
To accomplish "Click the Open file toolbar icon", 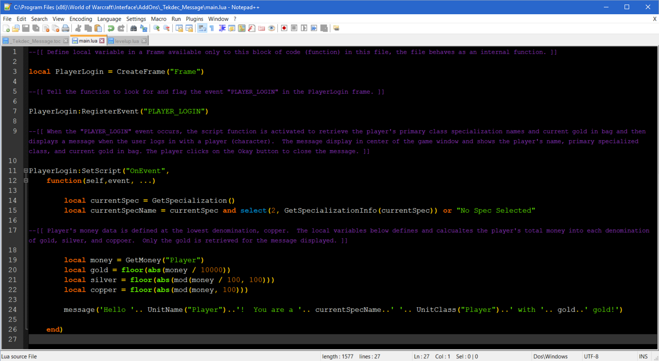I will coord(16,28).
